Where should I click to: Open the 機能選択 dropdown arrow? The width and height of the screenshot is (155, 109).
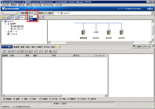(35, 13)
